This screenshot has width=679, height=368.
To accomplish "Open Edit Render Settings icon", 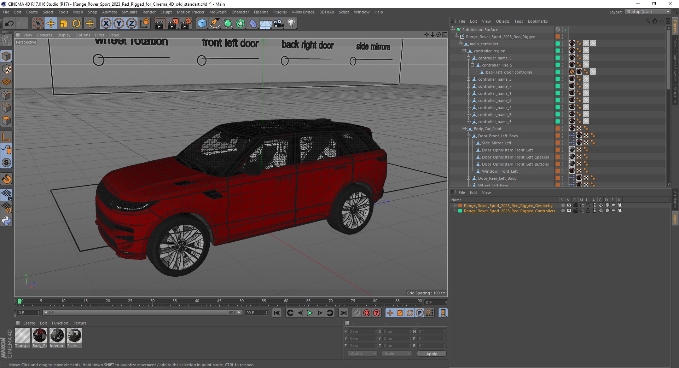I will pyautogui.click(x=186, y=24).
